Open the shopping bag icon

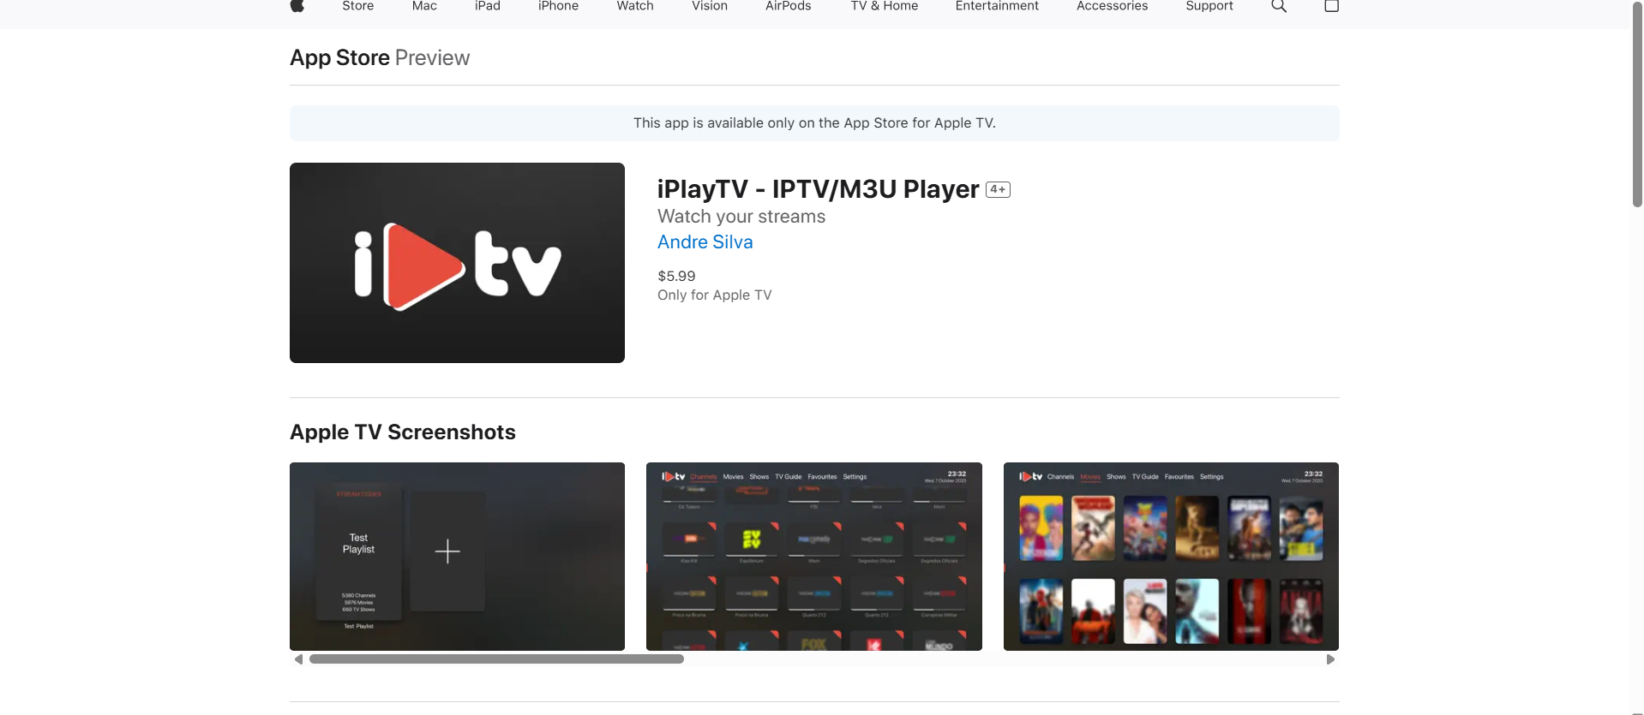tap(1331, 6)
